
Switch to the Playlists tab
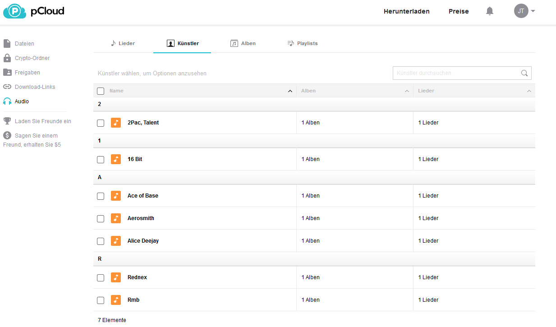pos(303,43)
